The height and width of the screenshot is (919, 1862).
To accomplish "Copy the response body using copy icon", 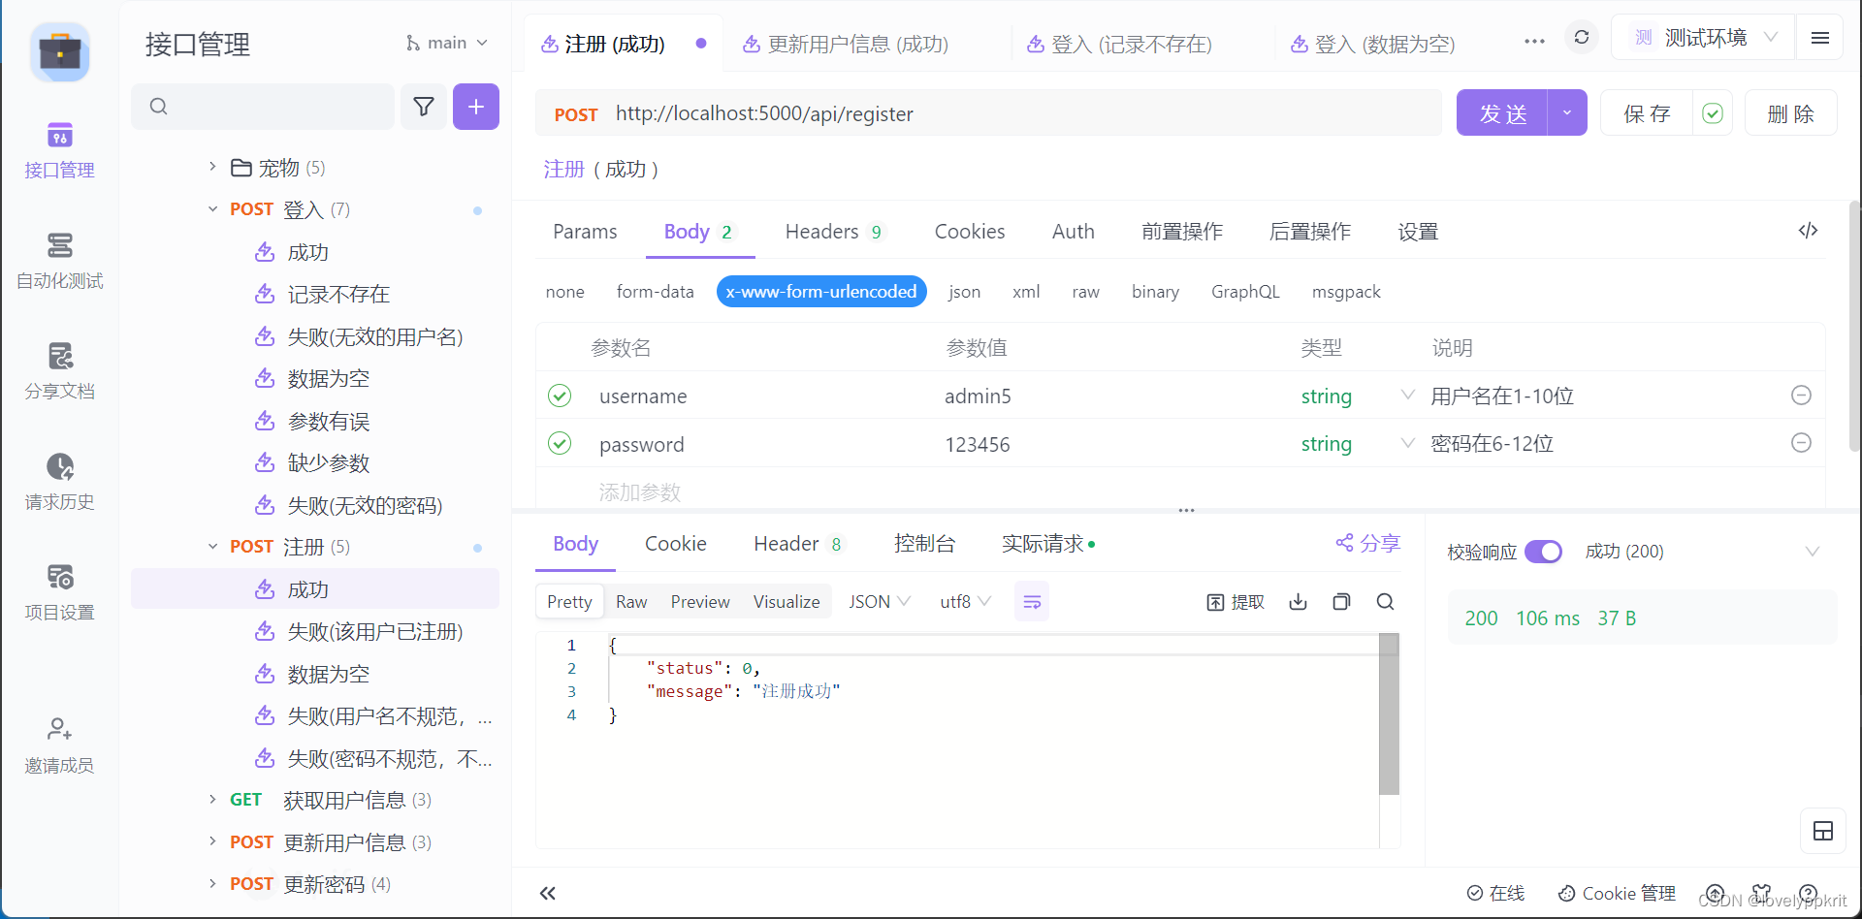I will coord(1341,601).
